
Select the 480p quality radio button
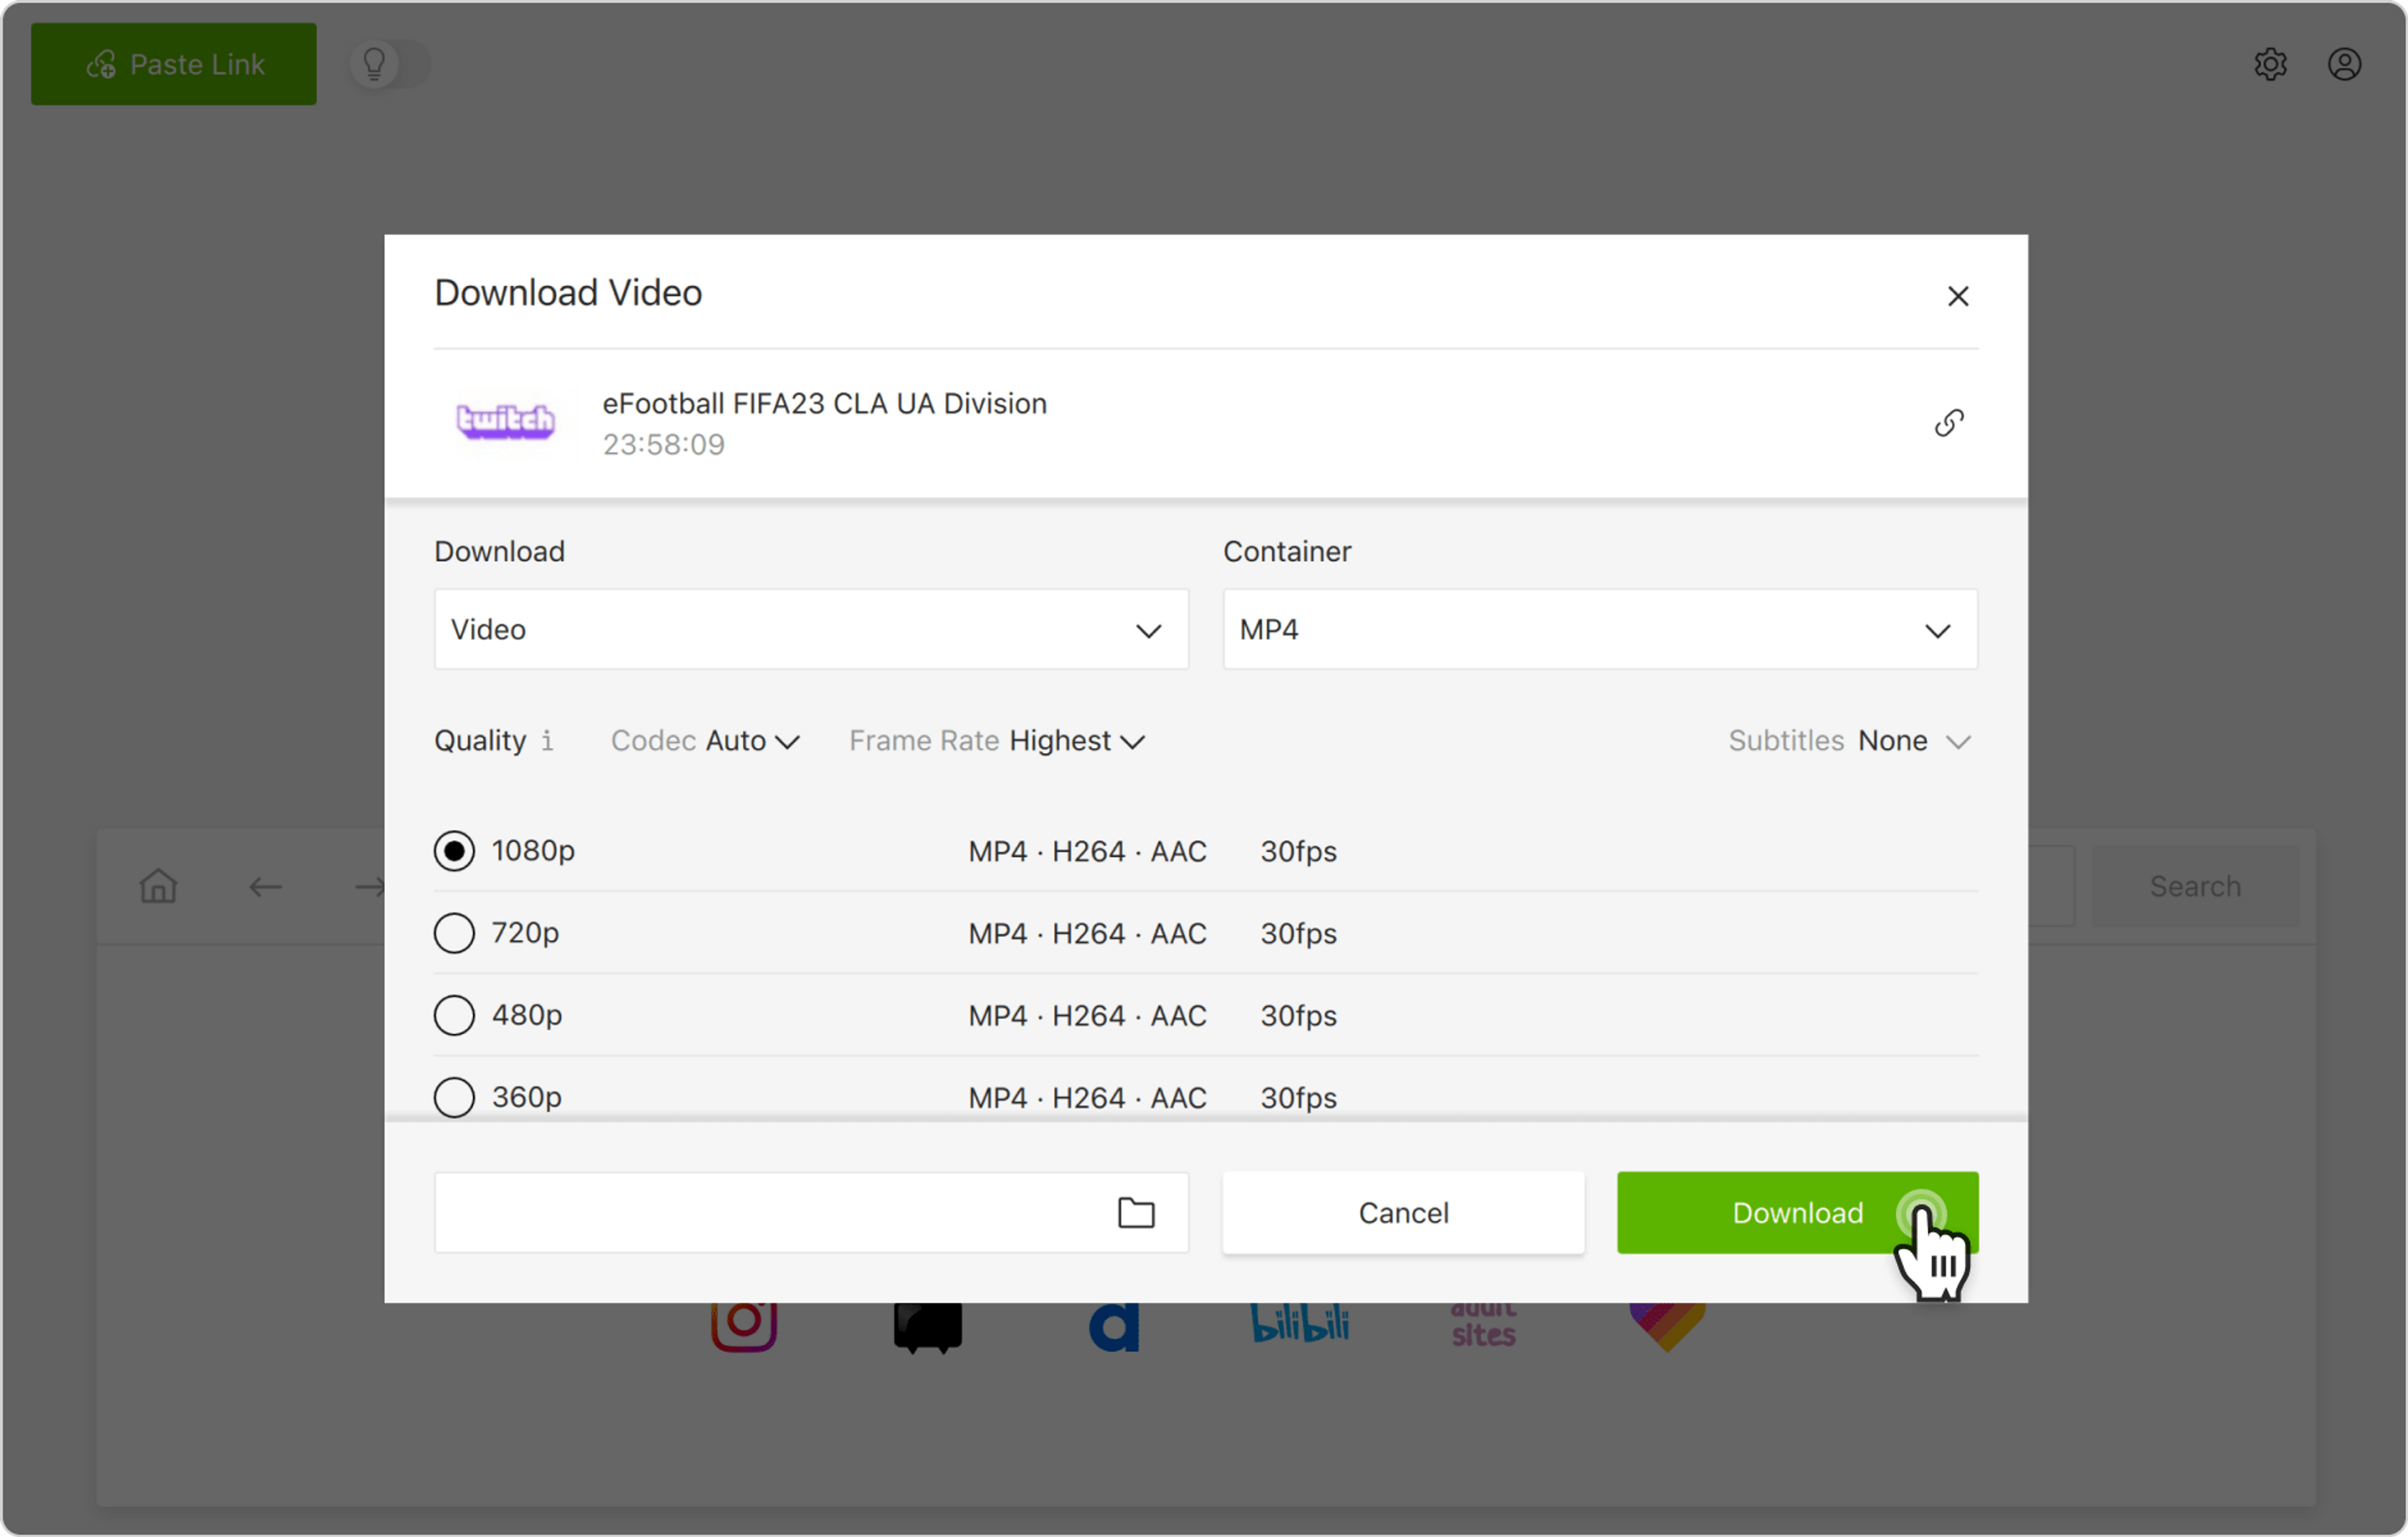pos(454,1015)
